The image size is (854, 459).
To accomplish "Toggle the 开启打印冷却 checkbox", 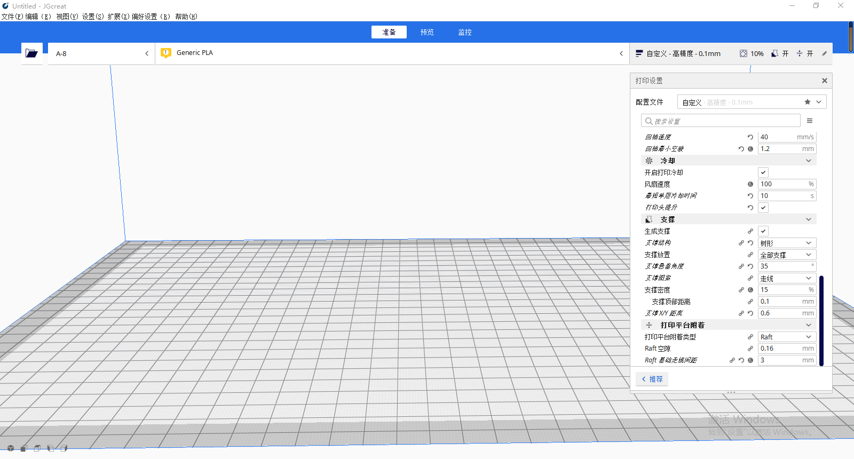I will (763, 172).
